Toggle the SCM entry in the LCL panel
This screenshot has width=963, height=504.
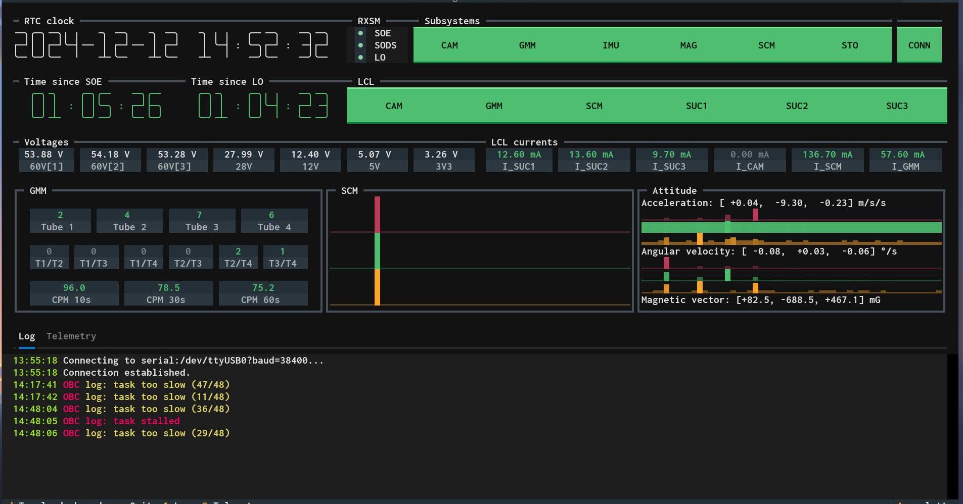tap(594, 106)
